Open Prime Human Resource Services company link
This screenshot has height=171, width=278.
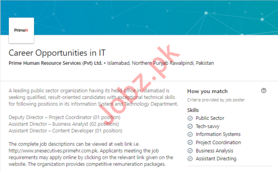(x=55, y=63)
